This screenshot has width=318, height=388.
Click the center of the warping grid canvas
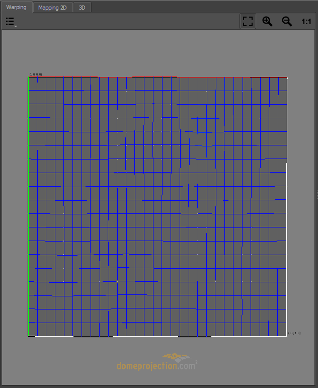point(157,206)
